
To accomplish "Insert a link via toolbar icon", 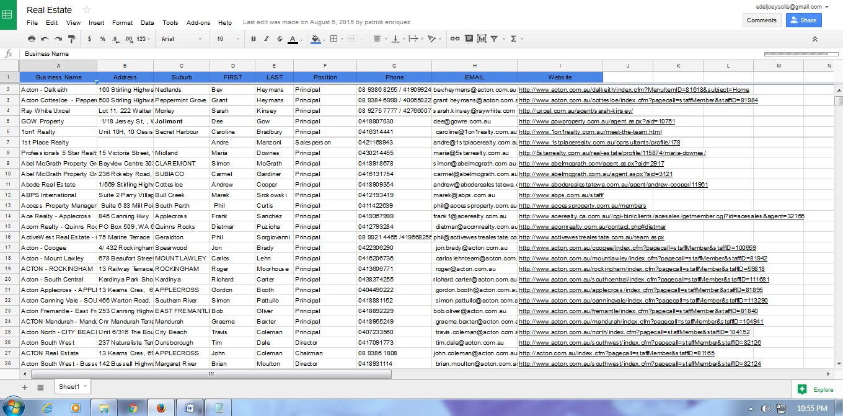I will [454, 38].
